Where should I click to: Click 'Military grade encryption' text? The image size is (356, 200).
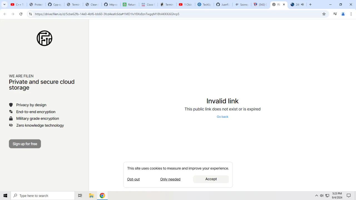pyautogui.click(x=38, y=119)
